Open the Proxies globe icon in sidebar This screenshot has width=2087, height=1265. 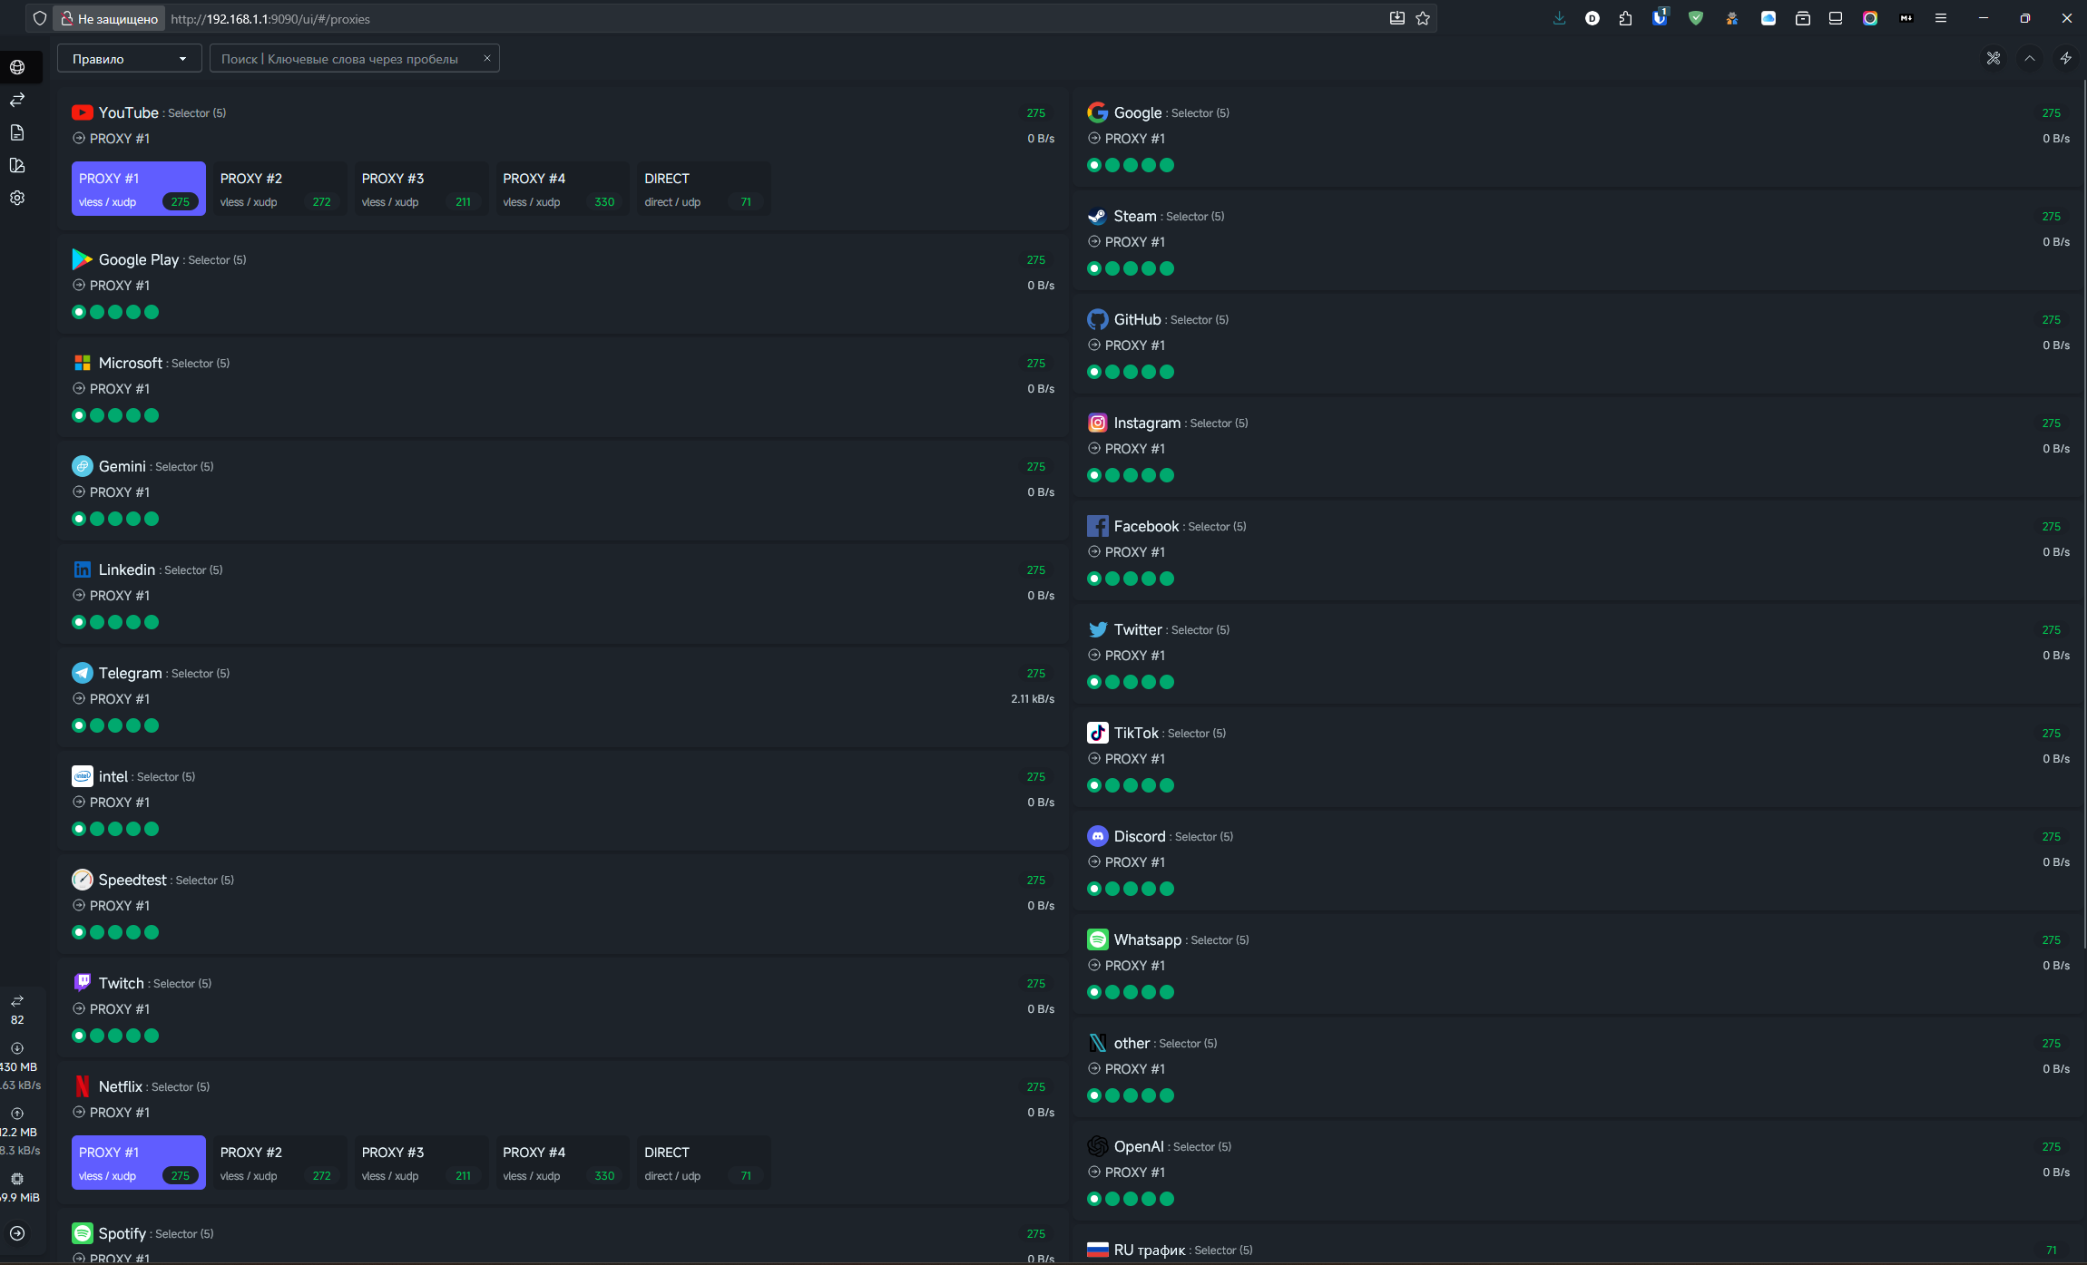pos(17,67)
